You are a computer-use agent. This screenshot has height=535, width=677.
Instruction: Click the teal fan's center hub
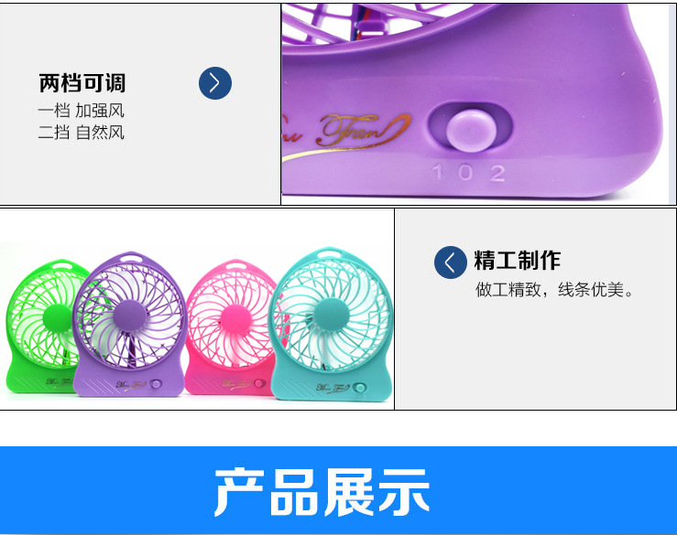click(x=331, y=316)
